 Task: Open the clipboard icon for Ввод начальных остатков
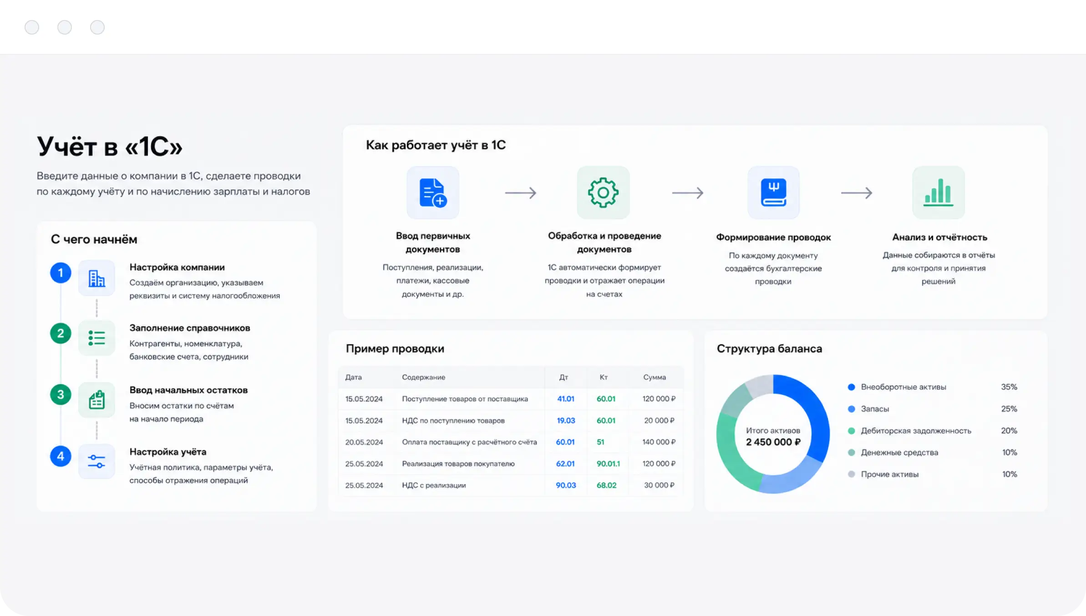tap(96, 400)
